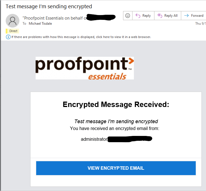Click the yellow Direct category tag

[x=13, y=31]
